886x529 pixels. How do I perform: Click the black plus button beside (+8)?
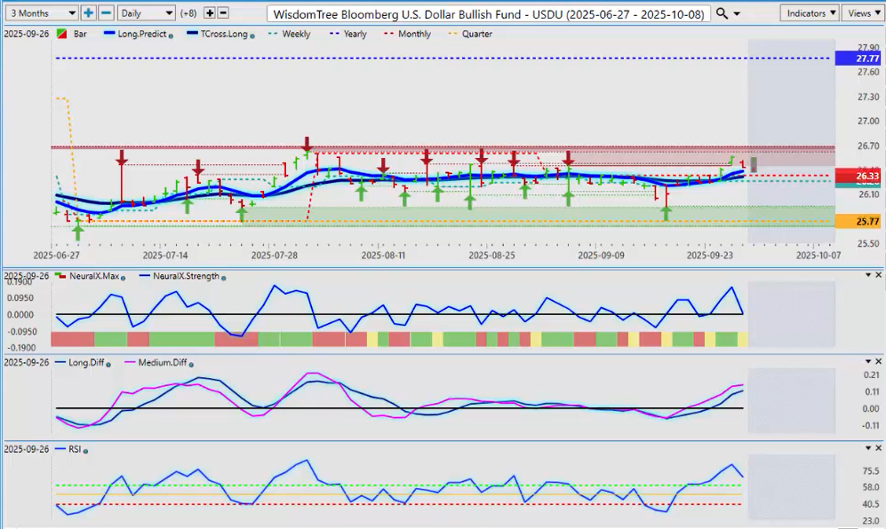tap(210, 13)
